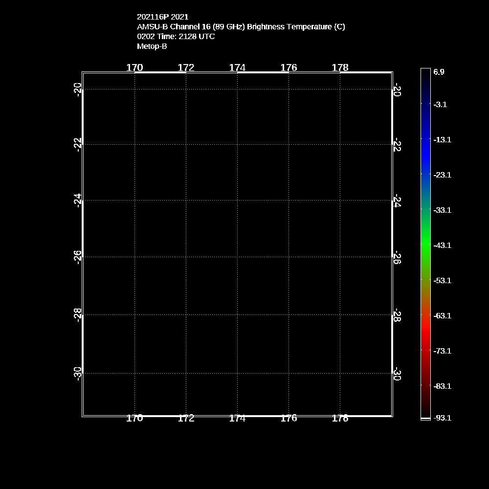Click the Metop-B satellite label
The height and width of the screenshot is (489, 489).
pos(152,46)
